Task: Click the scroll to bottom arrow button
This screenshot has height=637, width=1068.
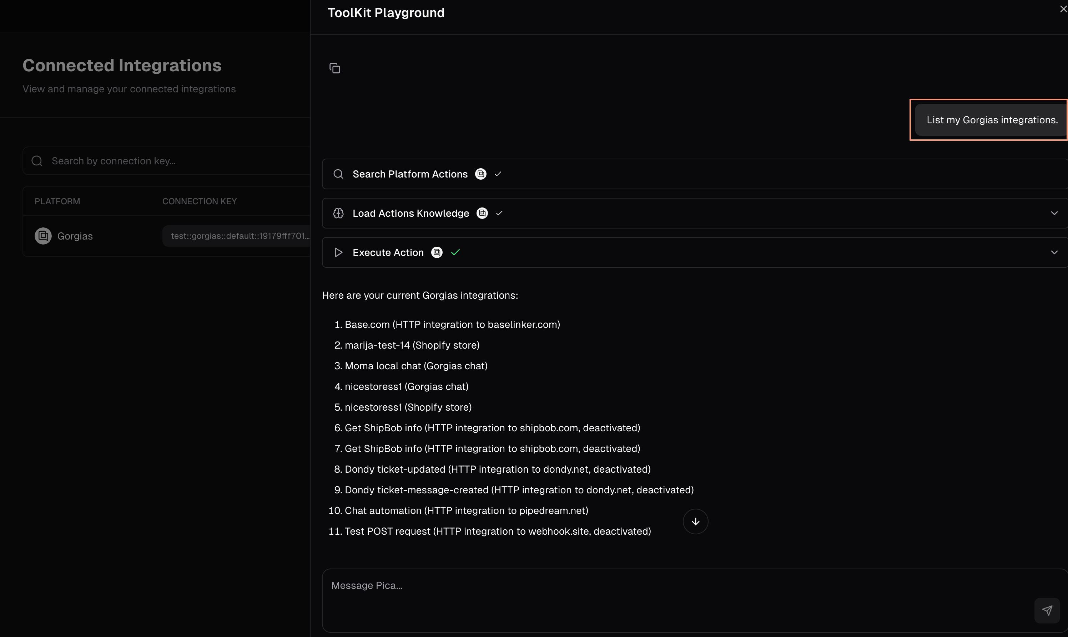Action: pyautogui.click(x=695, y=522)
